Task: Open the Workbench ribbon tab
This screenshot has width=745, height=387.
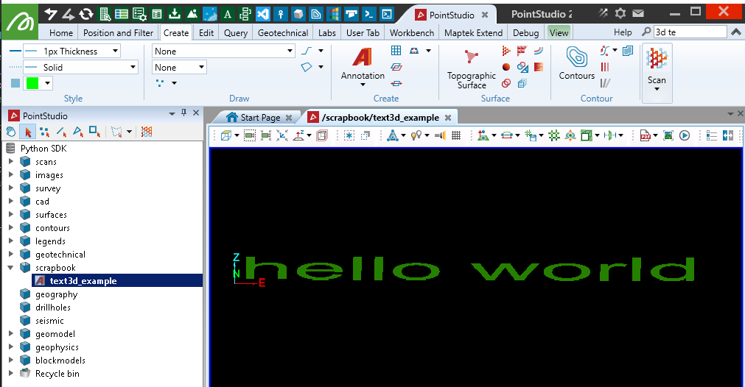Action: tap(412, 32)
